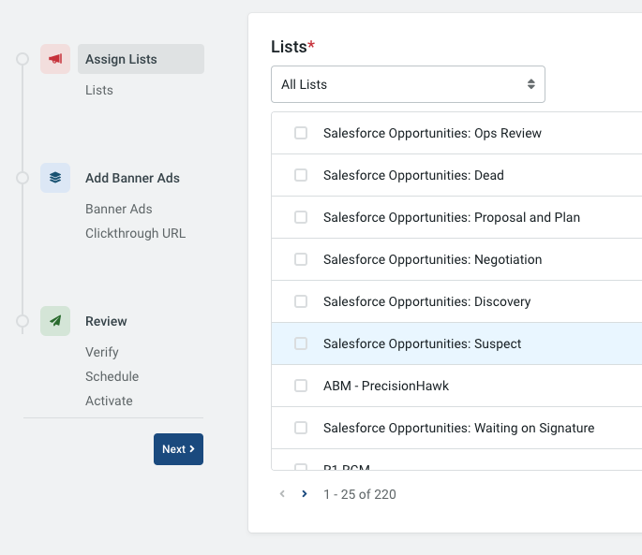Tick Salesforce Opportunities: Proposal and Plan
Viewport: 642px width, 555px height.
(x=301, y=217)
